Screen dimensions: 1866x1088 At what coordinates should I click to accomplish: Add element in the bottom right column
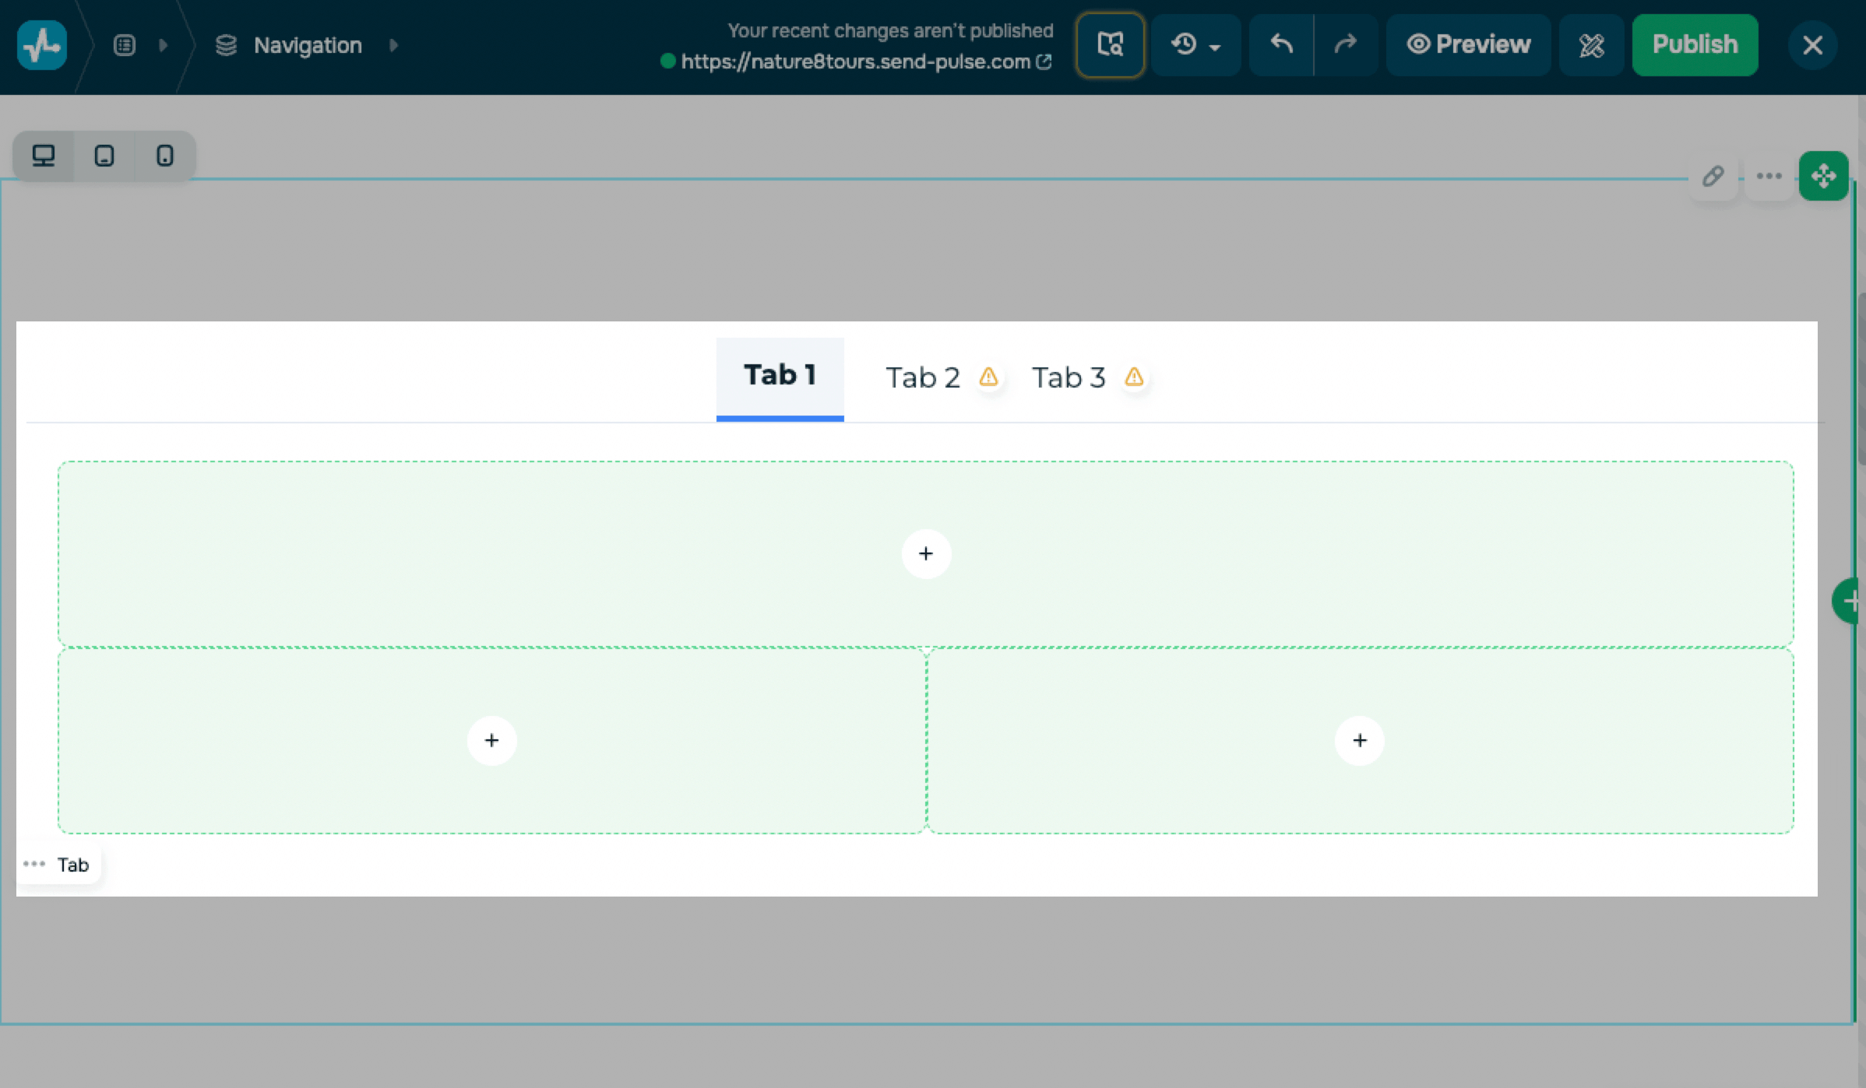1359,740
